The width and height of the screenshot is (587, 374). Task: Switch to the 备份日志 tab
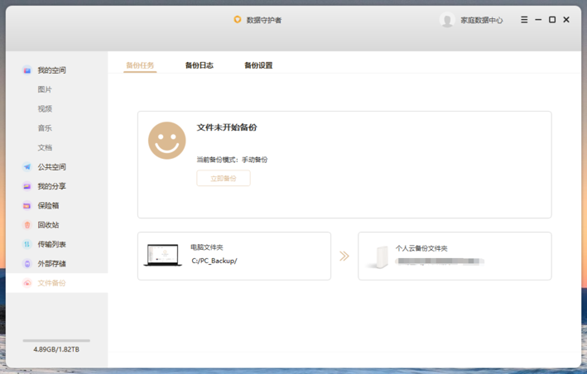tap(199, 65)
